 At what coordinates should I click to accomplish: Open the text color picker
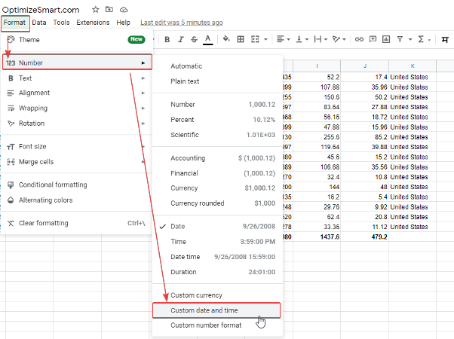tap(207, 39)
